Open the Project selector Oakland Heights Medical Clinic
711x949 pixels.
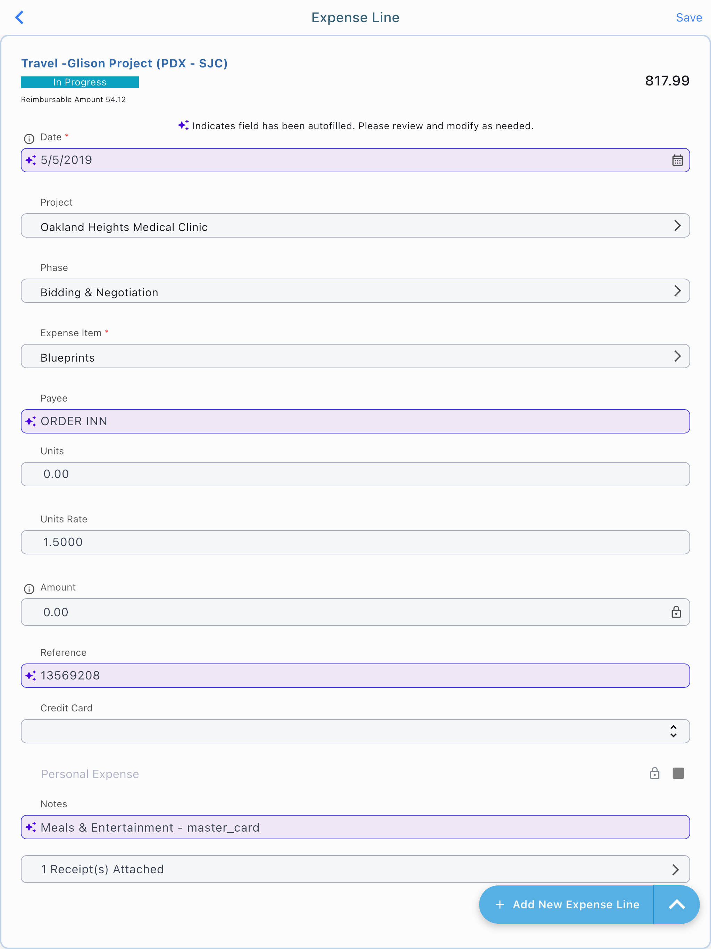click(355, 226)
